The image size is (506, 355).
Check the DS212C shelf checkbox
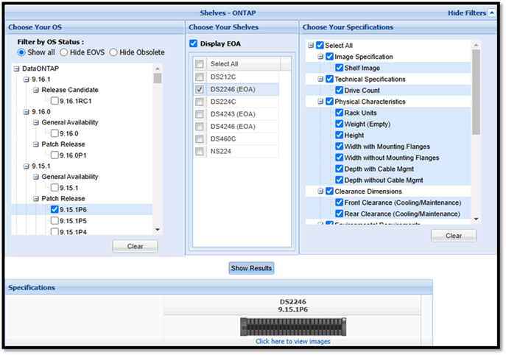click(x=200, y=77)
